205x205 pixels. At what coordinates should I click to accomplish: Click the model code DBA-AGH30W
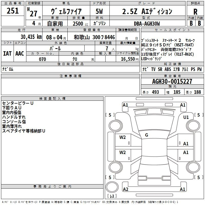147,24
